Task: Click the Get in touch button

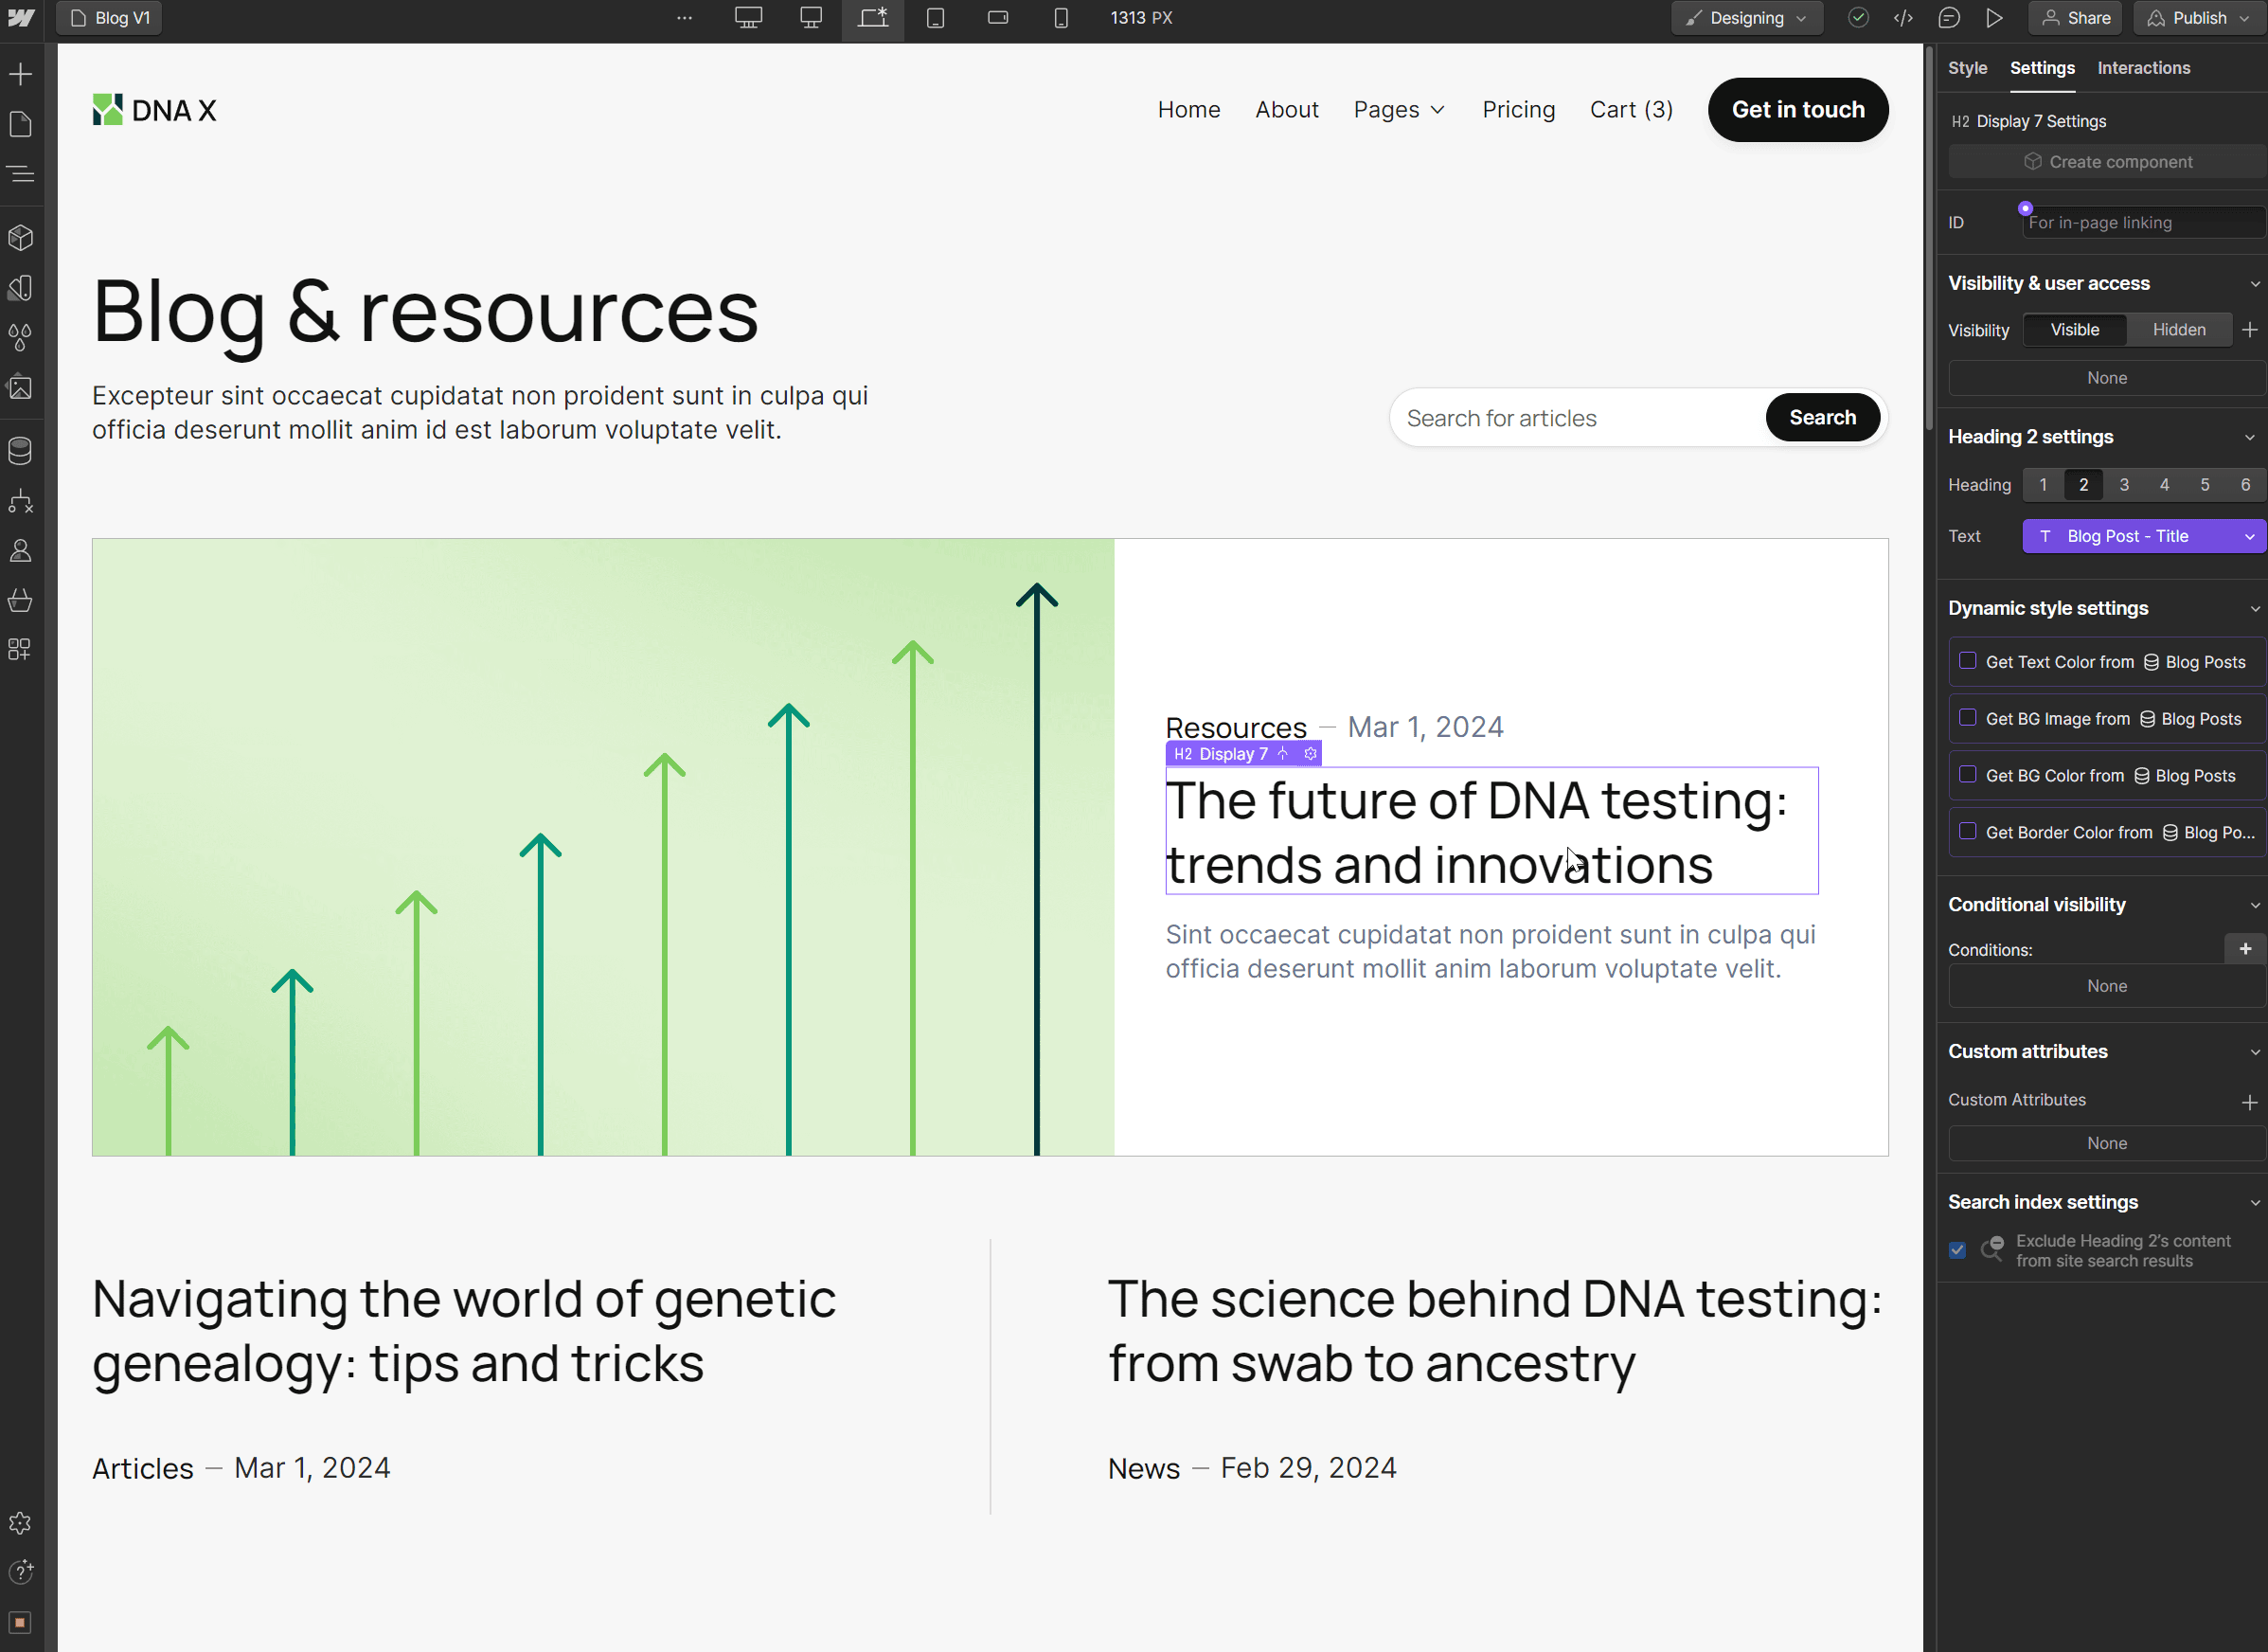Action: click(x=1798, y=110)
